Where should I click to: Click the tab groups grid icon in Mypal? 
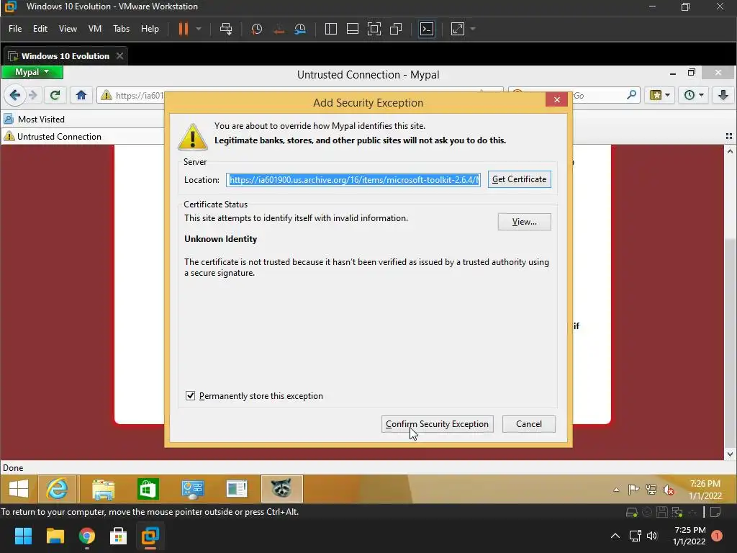tap(729, 136)
